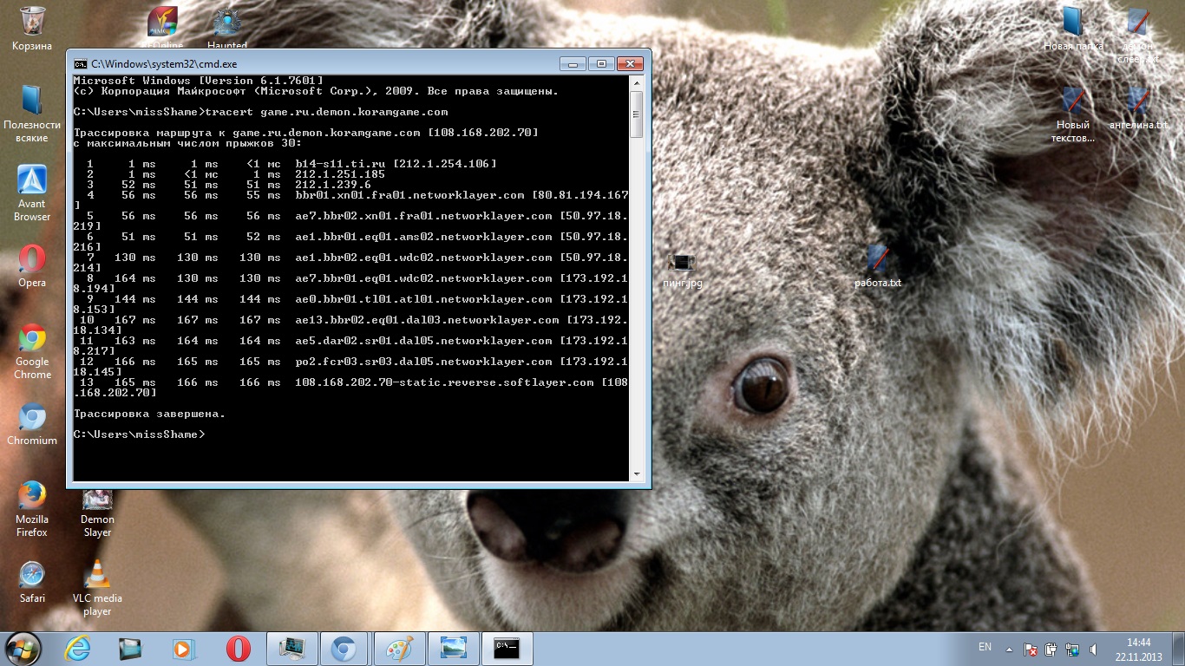
Task: Open VLC media player shortcut
Action: click(x=97, y=588)
